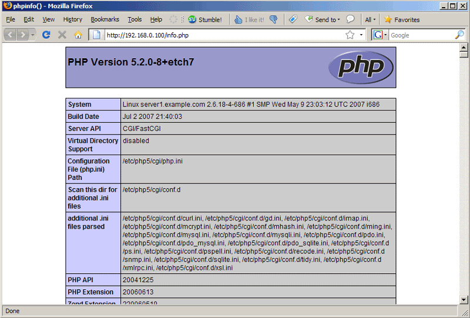The width and height of the screenshot is (470, 318).
Task: Go to the Home page icon
Action: (78, 35)
